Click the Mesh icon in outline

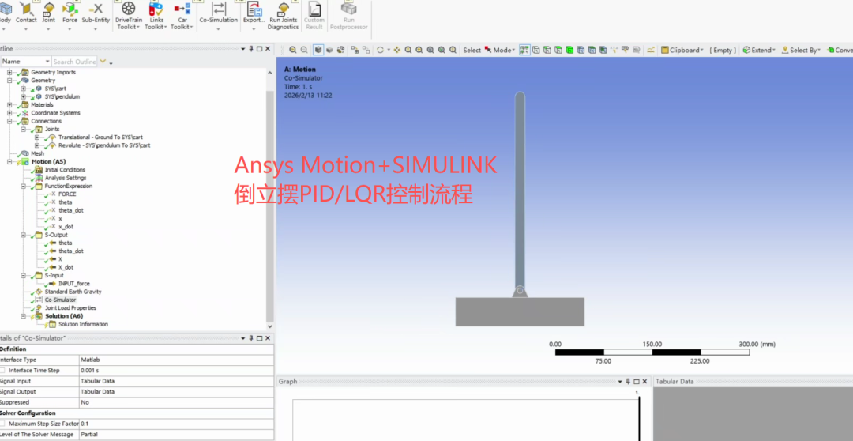coord(25,153)
